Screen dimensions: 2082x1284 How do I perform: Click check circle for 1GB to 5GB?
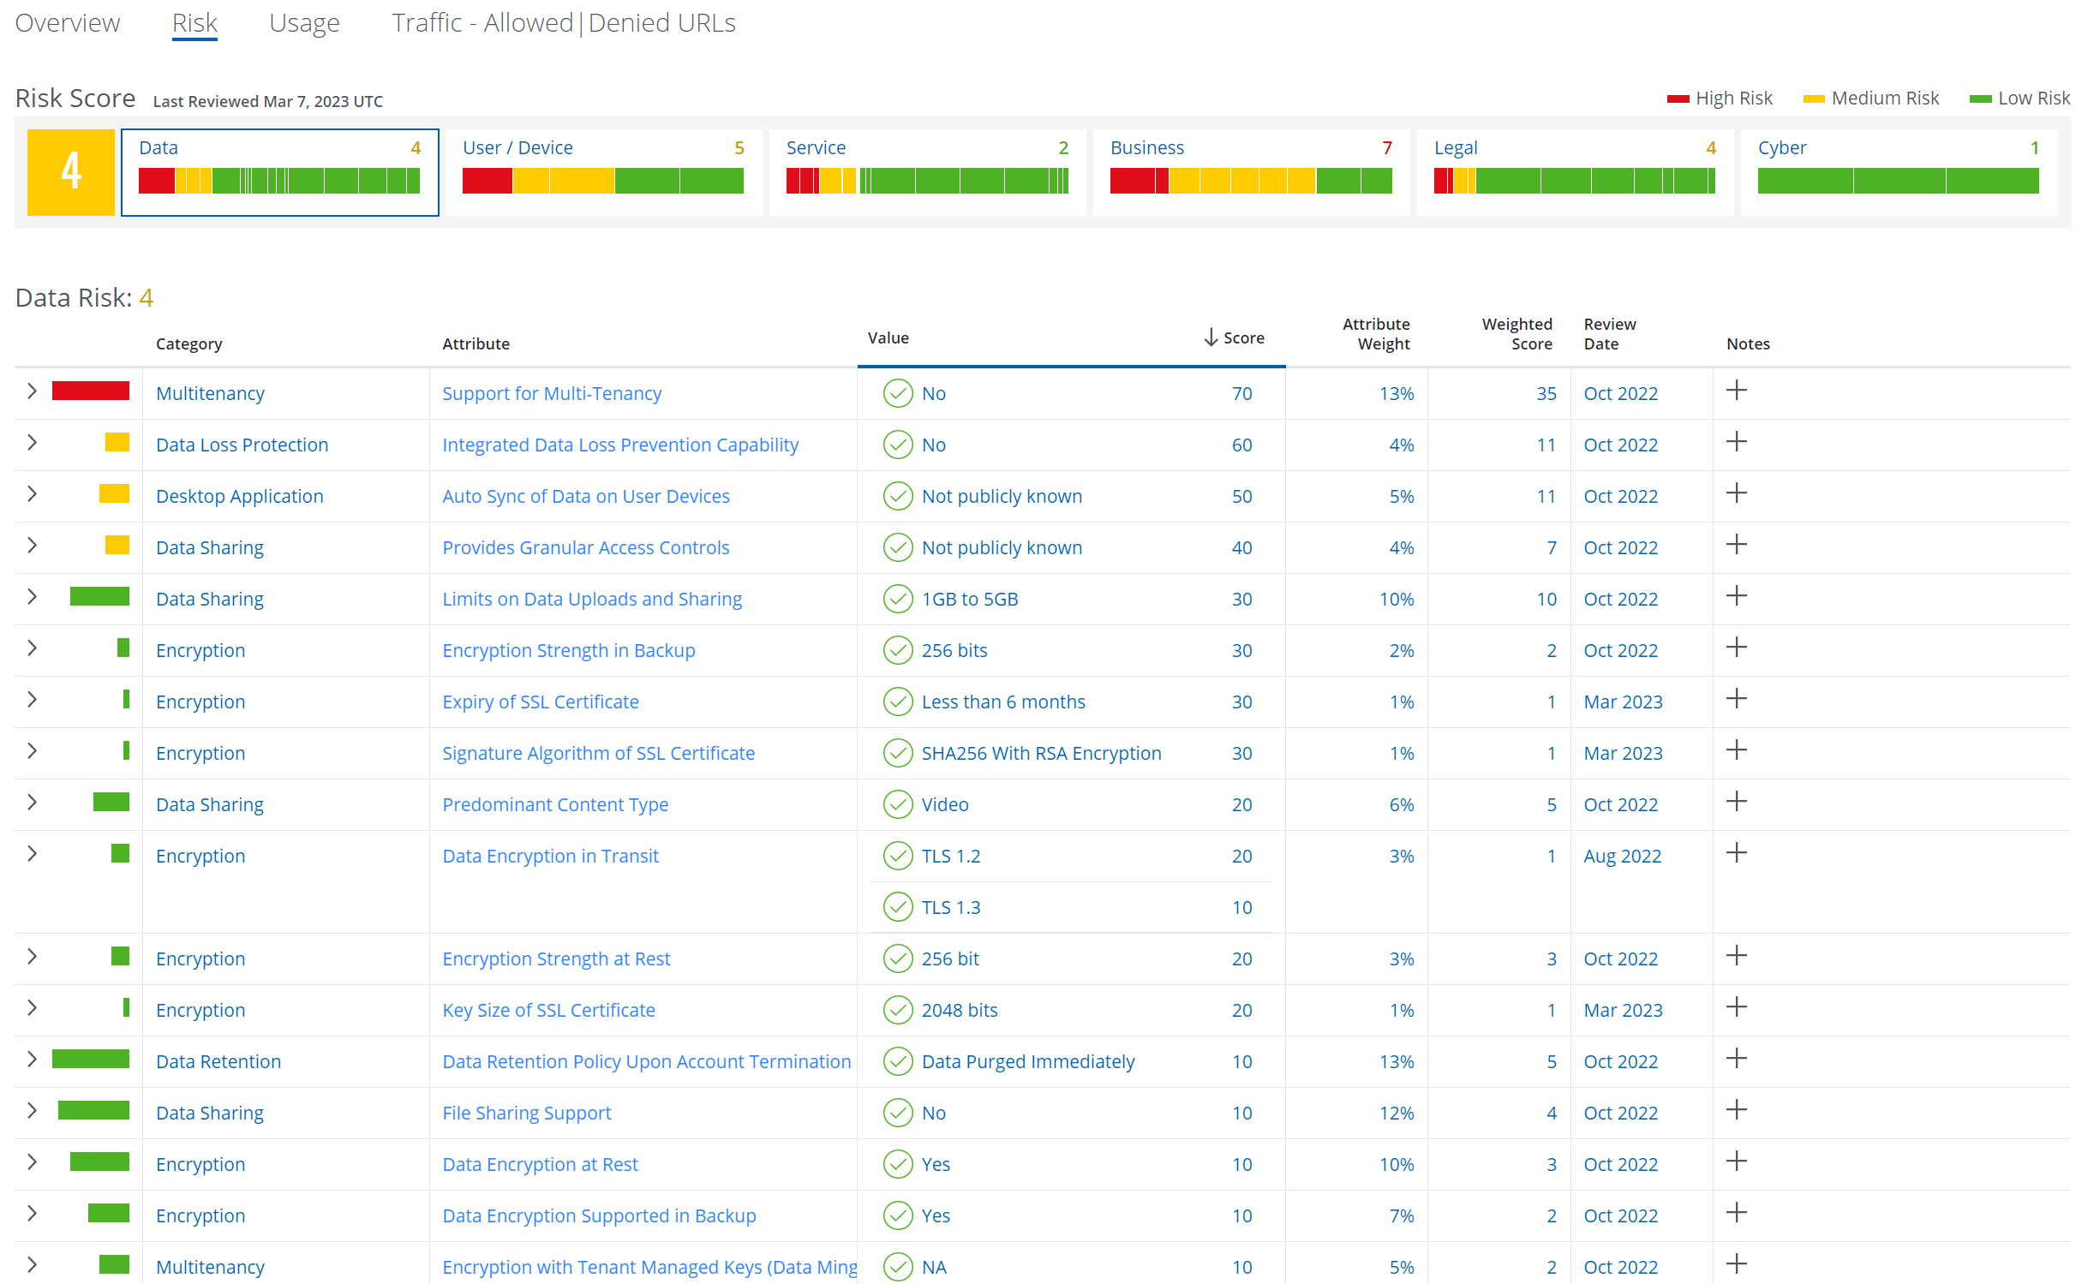tap(897, 599)
